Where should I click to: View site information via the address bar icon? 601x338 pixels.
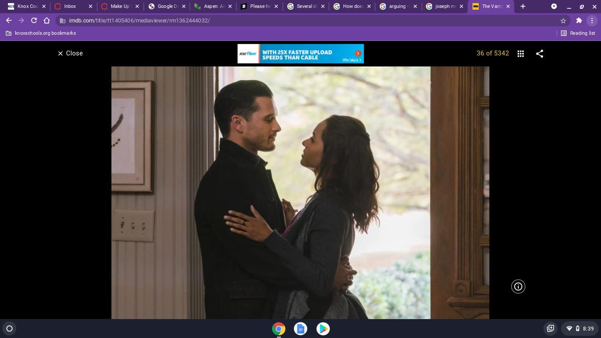(63, 21)
